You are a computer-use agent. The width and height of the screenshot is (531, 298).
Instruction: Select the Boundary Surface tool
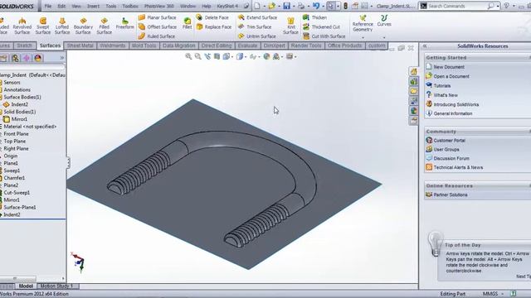pyautogui.click(x=83, y=26)
